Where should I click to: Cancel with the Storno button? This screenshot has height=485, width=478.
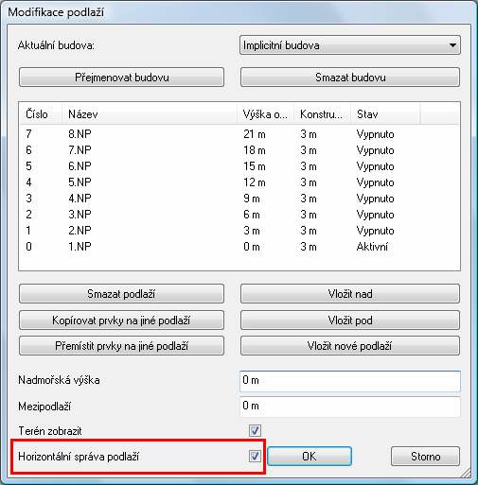425,456
